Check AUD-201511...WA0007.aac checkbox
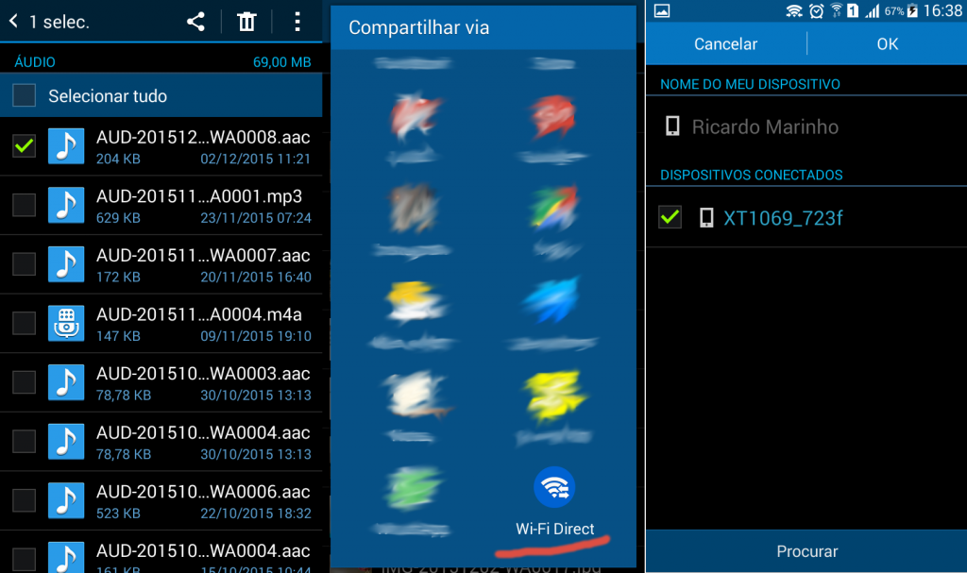Screen dimensions: 967x573 pos(24,264)
